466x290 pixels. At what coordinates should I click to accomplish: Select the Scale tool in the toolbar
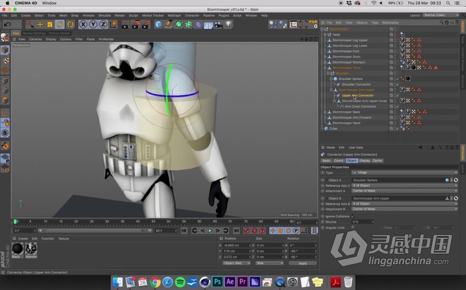tap(49, 24)
